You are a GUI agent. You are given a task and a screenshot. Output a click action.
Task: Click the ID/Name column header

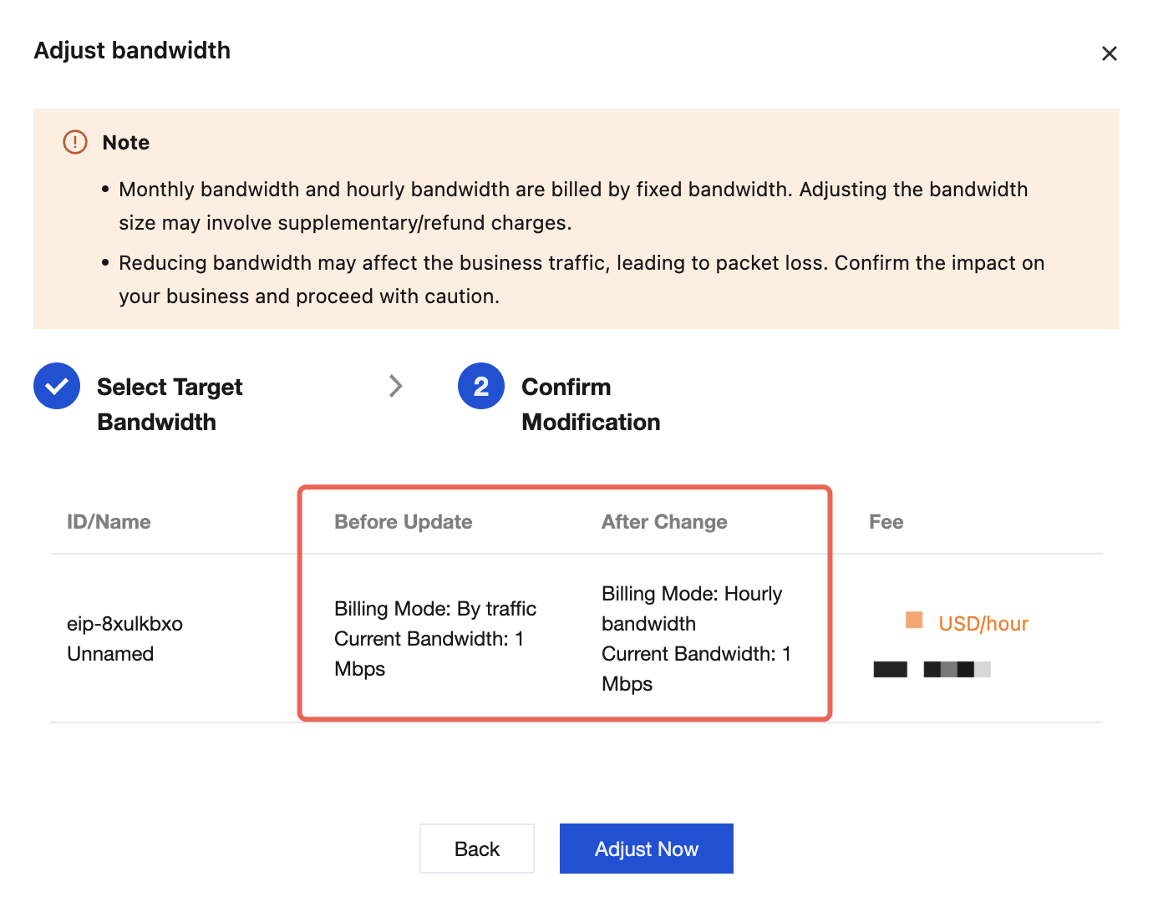[x=109, y=522]
